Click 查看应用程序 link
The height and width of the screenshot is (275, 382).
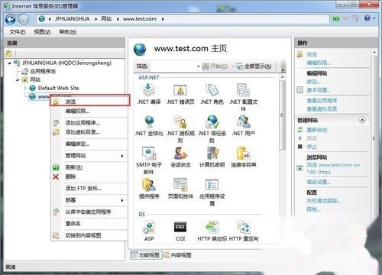click(322, 101)
